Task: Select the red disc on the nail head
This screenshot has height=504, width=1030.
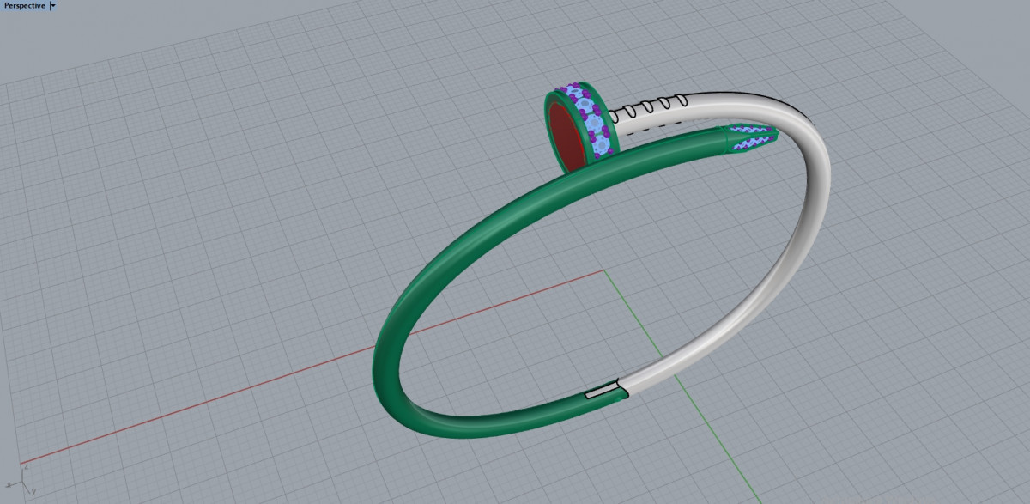Action: (x=567, y=137)
